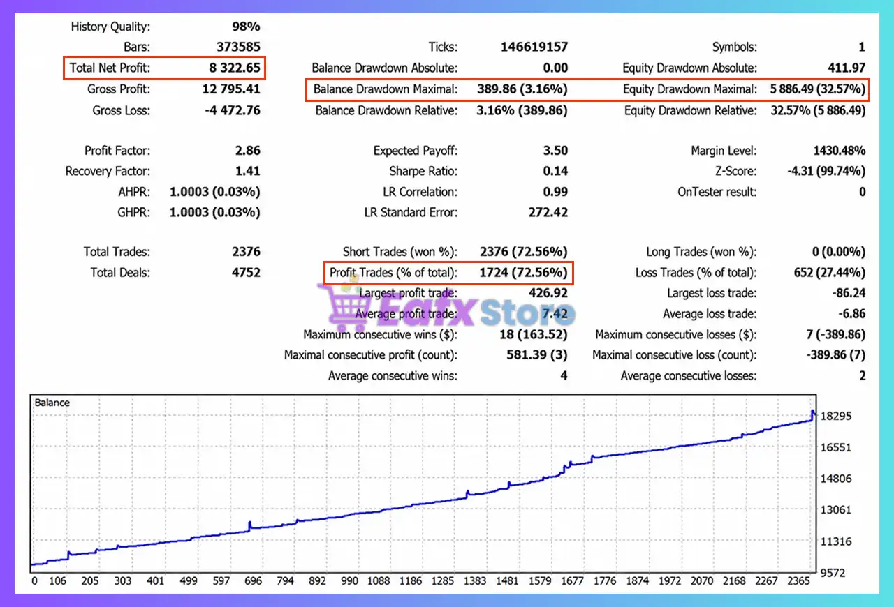This screenshot has height=607, width=894.
Task: Select the Gross Profit value 12 795.41
Action: click(231, 89)
